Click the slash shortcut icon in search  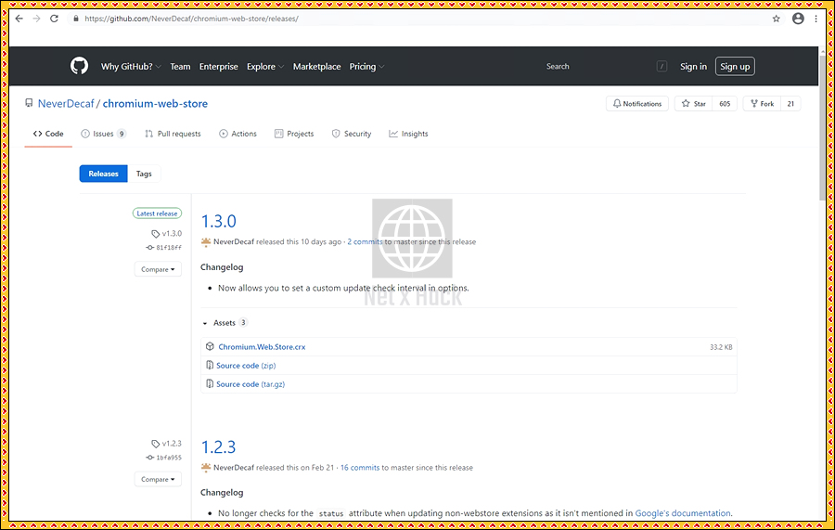click(662, 67)
